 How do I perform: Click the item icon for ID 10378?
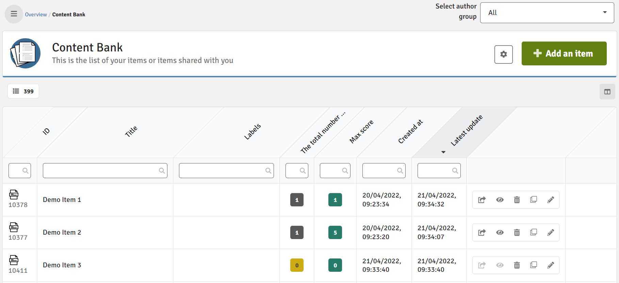[x=14, y=194]
